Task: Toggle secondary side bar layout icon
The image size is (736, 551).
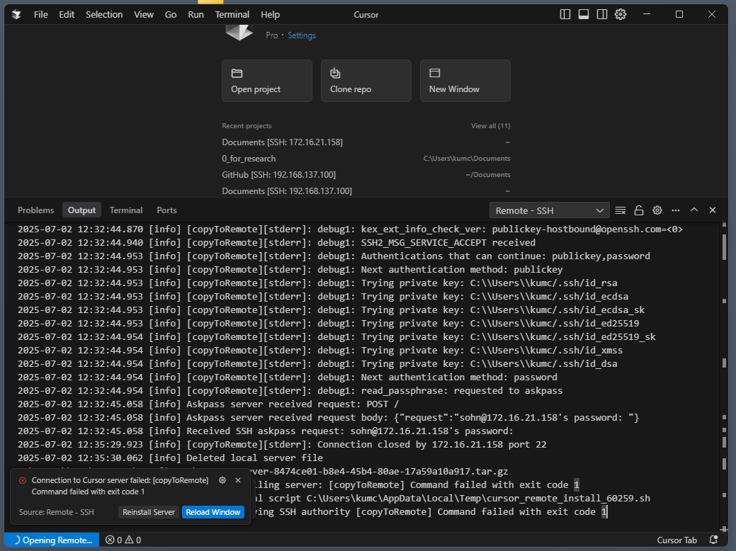Action: (601, 15)
